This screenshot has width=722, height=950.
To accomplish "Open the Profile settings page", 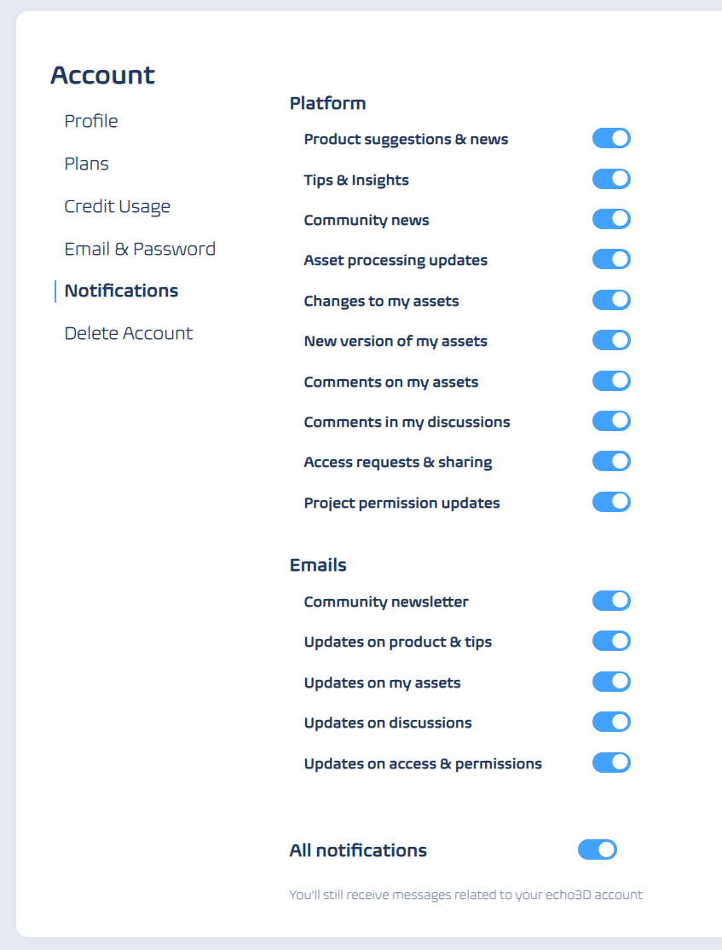I will tap(91, 121).
